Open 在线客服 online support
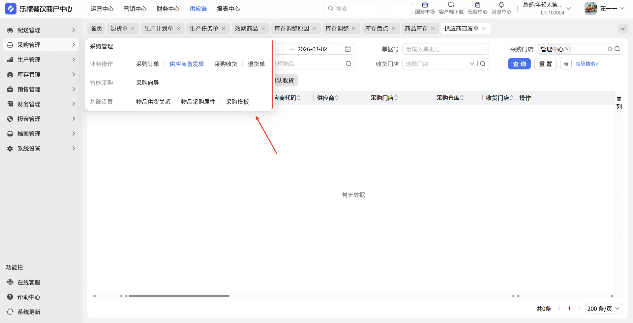The height and width of the screenshot is (323, 633). click(29, 282)
